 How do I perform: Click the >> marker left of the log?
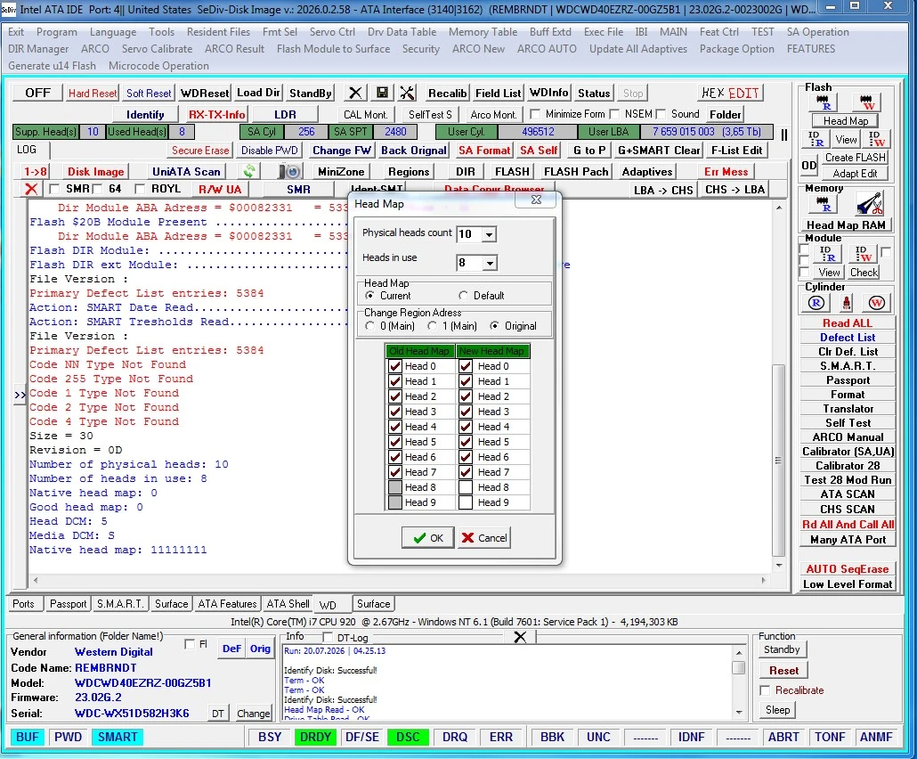(20, 395)
